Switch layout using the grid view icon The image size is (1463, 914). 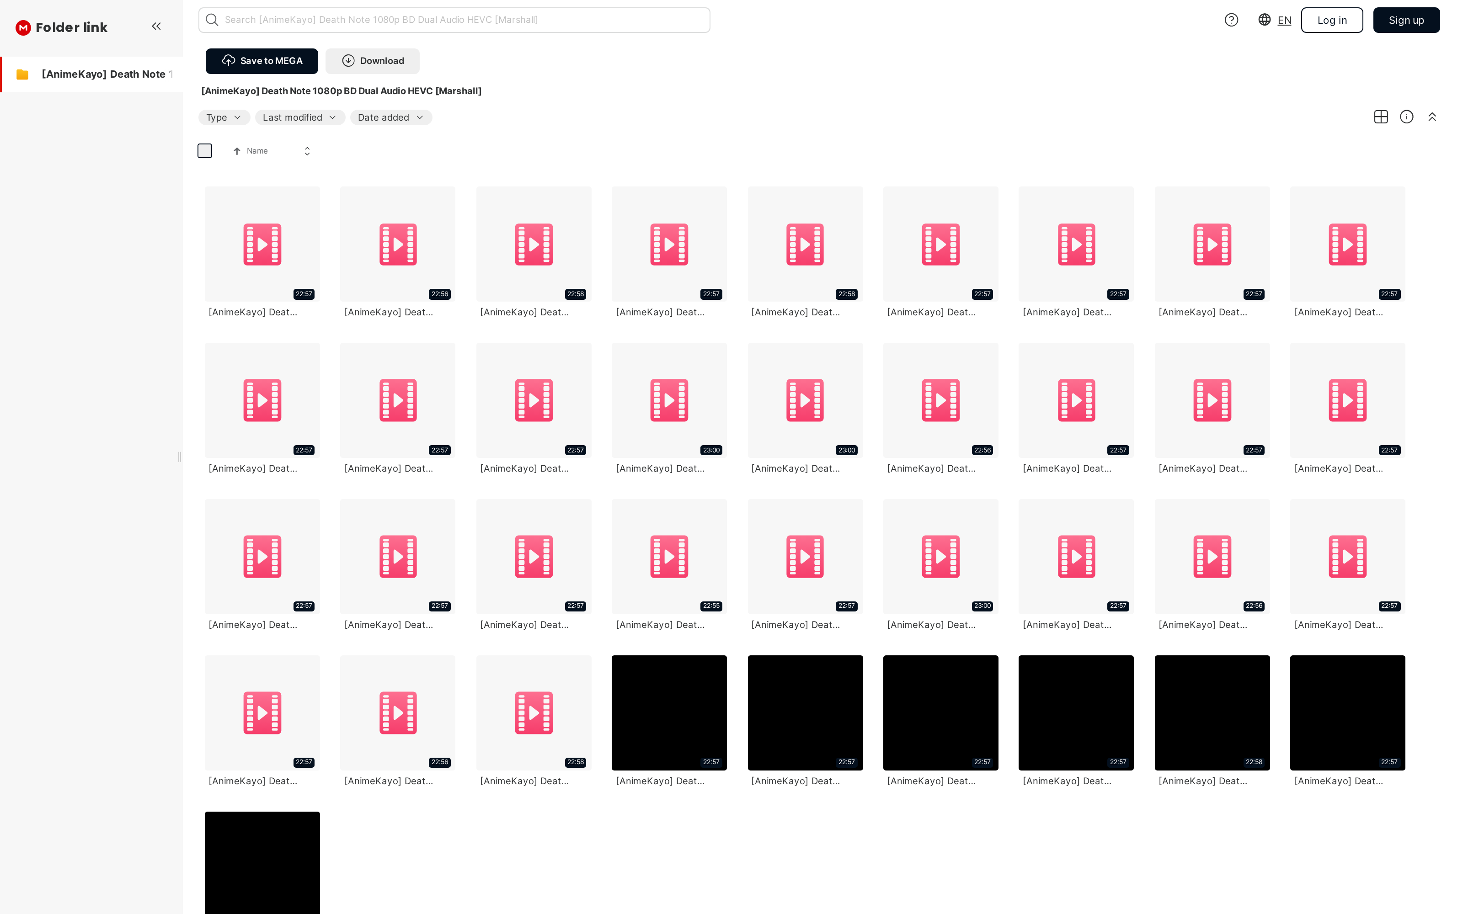point(1380,117)
